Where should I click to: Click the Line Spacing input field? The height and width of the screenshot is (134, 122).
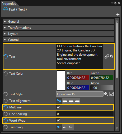[x=85, y=114]
